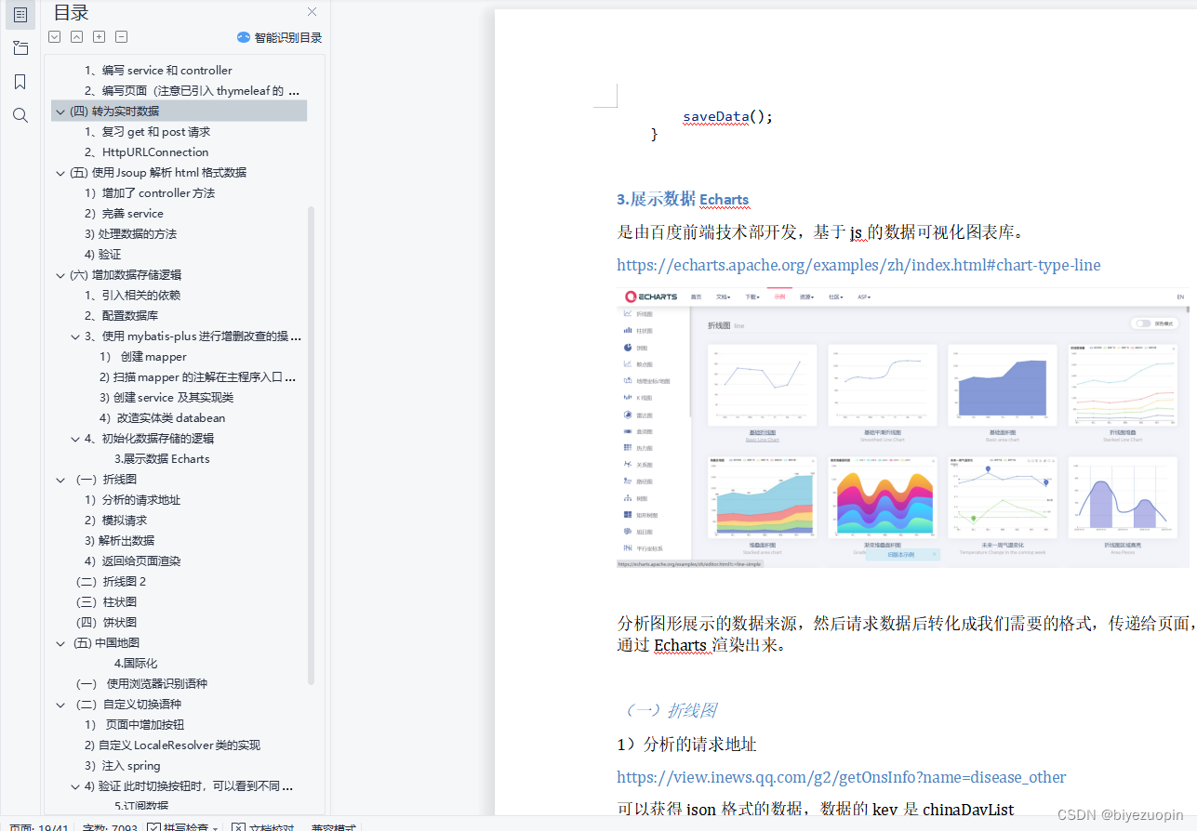The height and width of the screenshot is (831, 1197).
Task: Collapse the 4、初始化数据存储的逻辑 node
Action: click(75, 439)
